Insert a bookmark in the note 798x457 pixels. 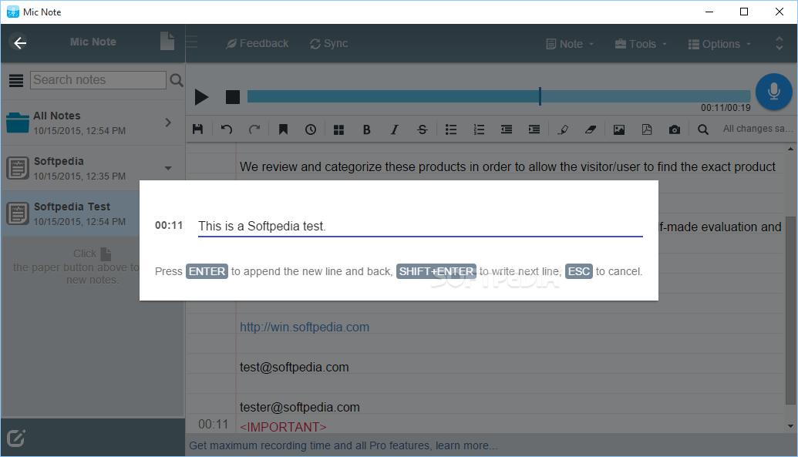tap(284, 129)
